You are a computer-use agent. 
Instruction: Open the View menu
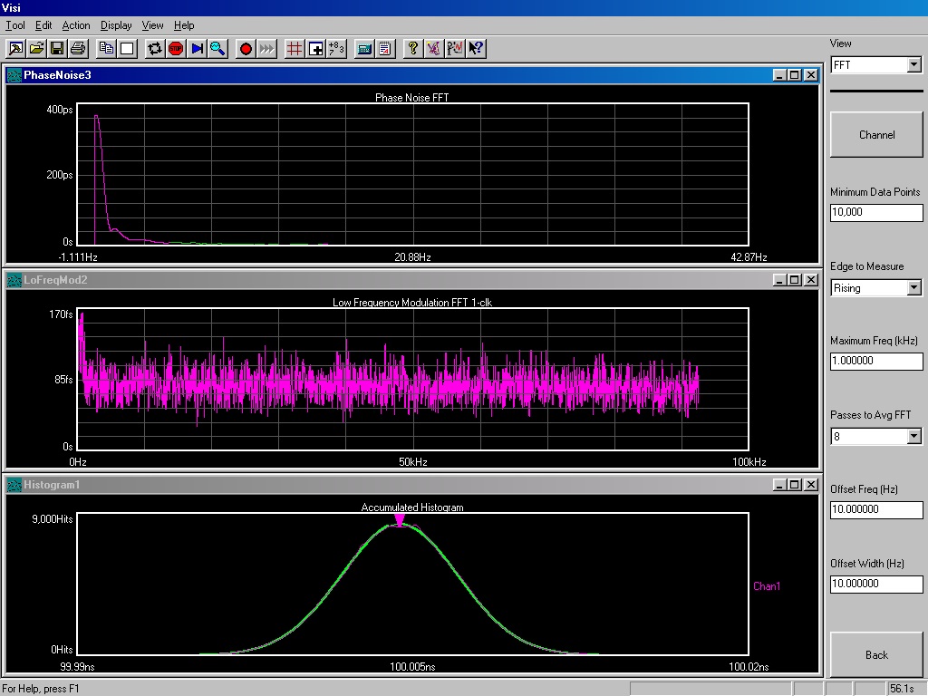[x=152, y=25]
